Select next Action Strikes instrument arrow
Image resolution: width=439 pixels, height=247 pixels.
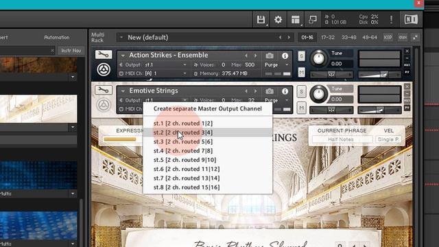point(255,56)
